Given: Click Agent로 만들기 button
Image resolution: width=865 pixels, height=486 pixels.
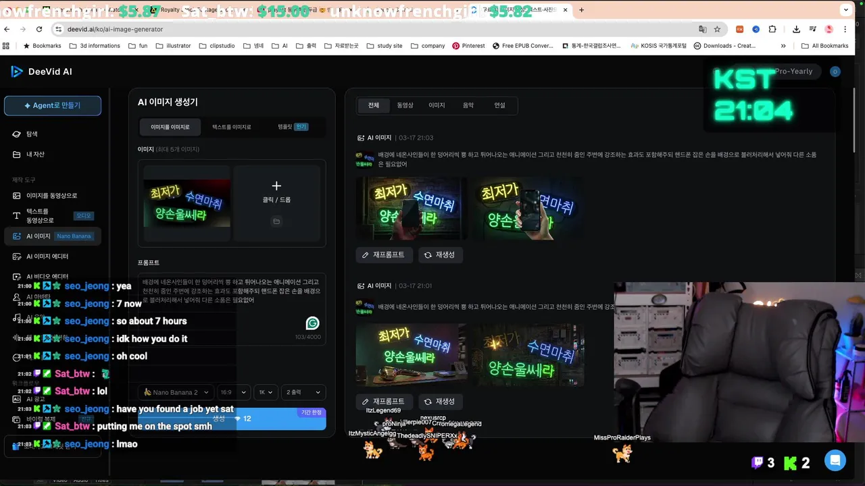Looking at the screenshot, I should 53,105.
